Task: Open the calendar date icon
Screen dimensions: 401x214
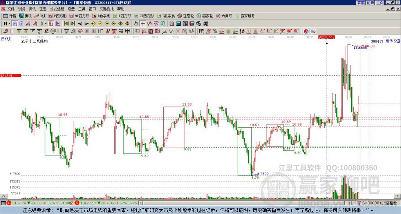Action: [172, 24]
